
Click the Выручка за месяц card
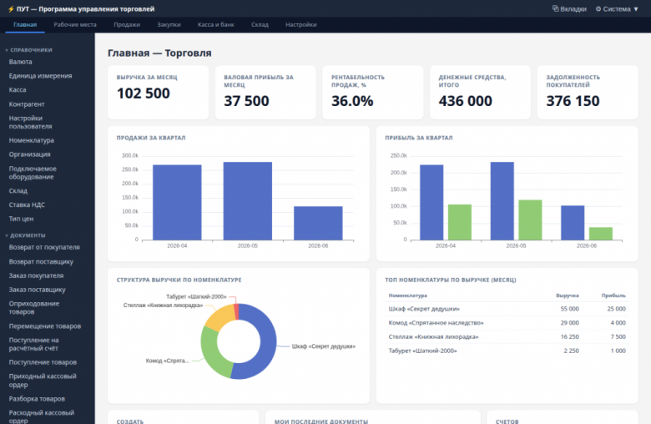click(x=159, y=92)
